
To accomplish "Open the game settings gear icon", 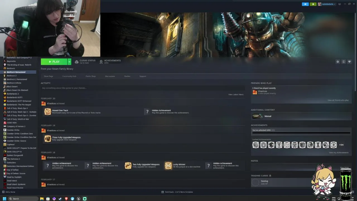I will [x=338, y=62].
